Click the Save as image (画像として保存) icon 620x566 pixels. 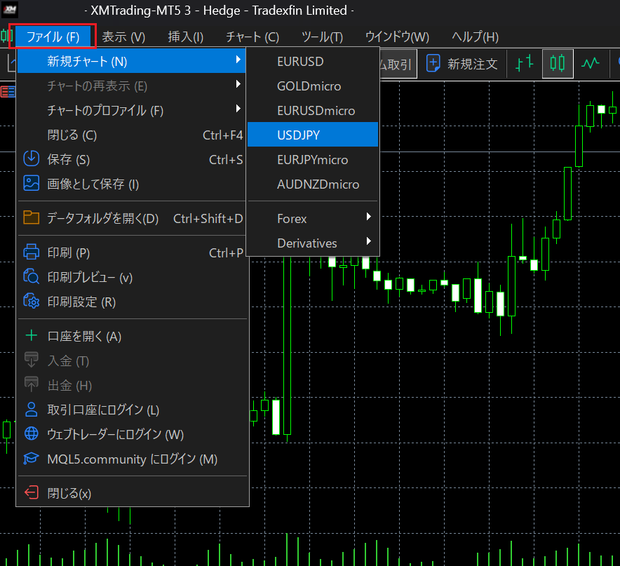coord(31,184)
